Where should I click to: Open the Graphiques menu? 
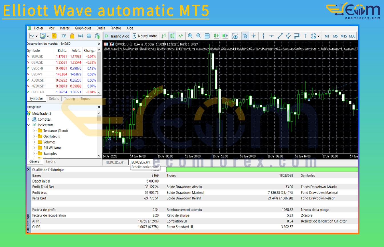83,28
